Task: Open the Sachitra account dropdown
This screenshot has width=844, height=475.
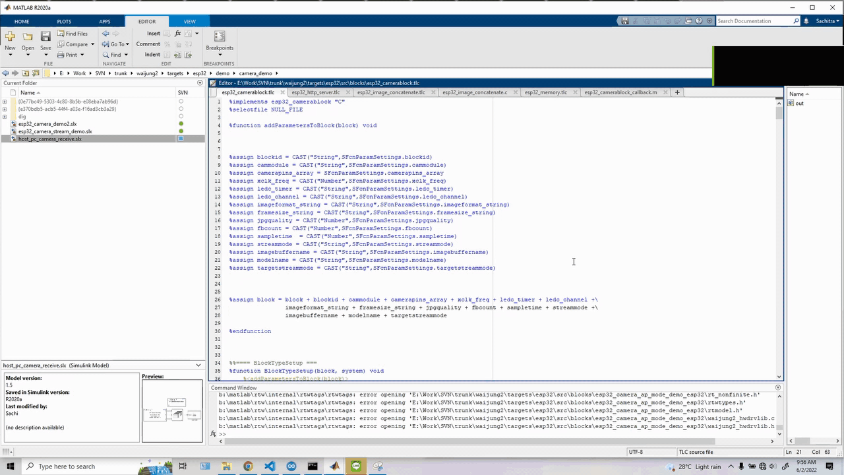Action: [x=828, y=21]
